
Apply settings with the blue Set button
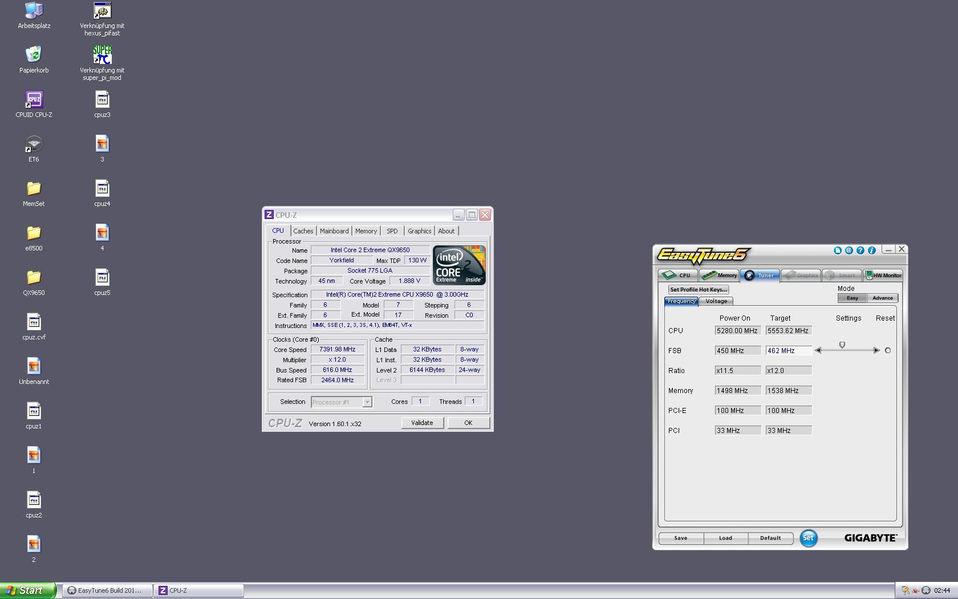(808, 538)
